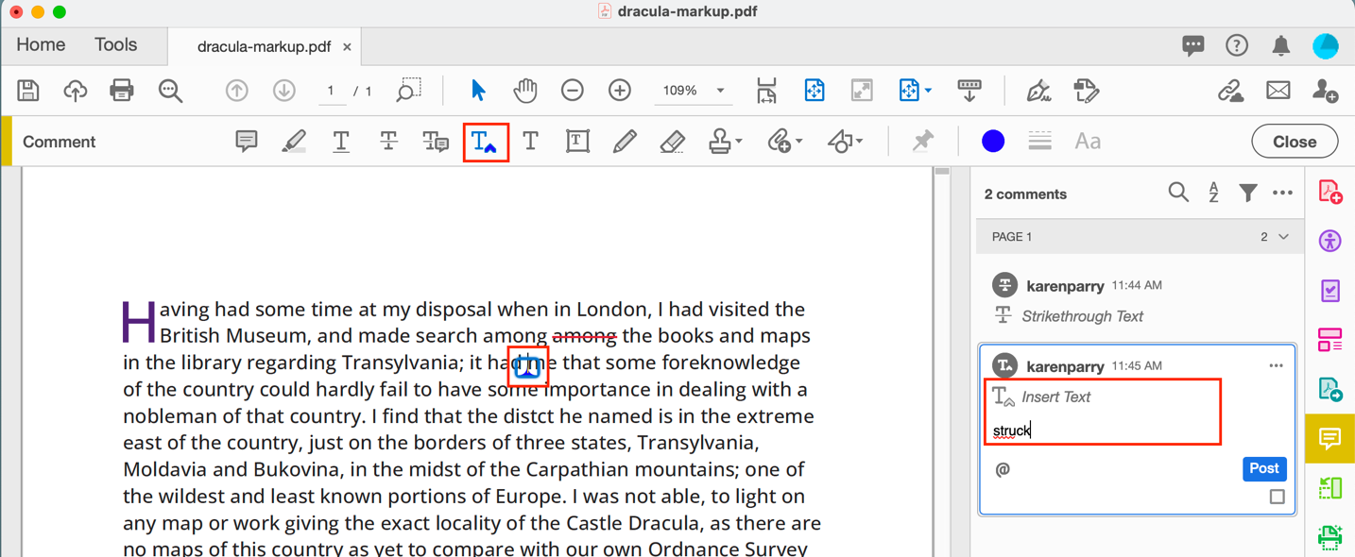Switch to the Tools tab
This screenshot has width=1355, height=557.
point(115,45)
